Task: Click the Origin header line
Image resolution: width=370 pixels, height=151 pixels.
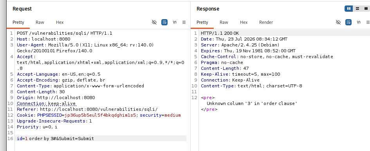Action: tap(56, 98)
